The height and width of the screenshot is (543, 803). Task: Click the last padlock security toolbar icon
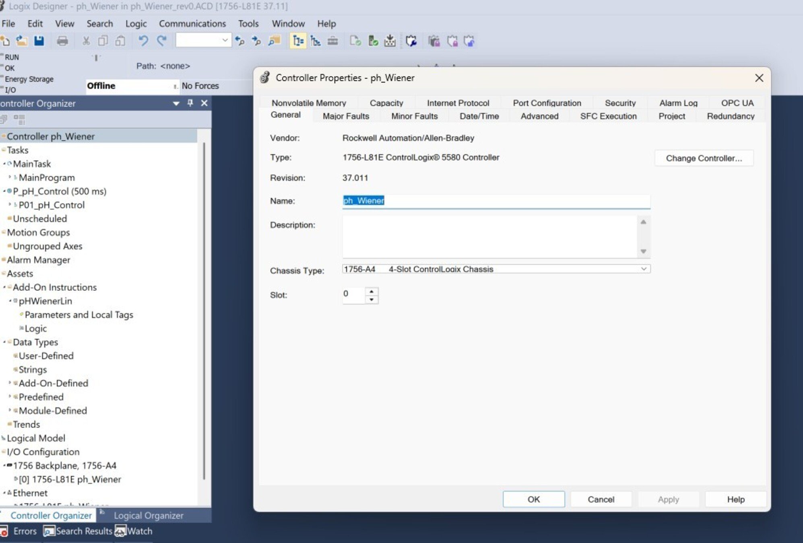pos(469,41)
